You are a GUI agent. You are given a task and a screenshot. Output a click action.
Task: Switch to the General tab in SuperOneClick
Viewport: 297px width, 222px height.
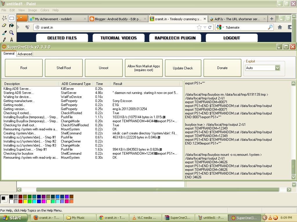[9, 53]
